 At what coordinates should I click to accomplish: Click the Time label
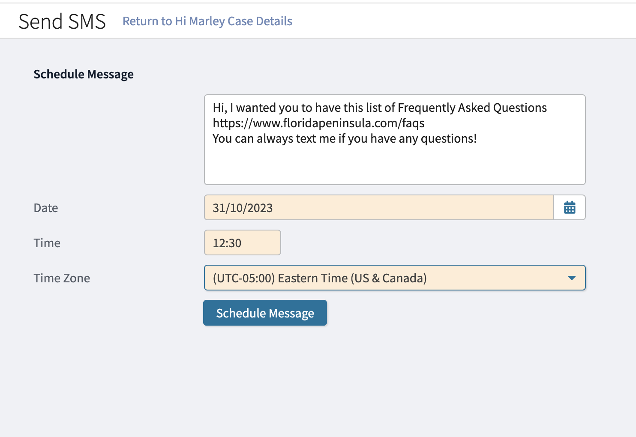(47, 242)
